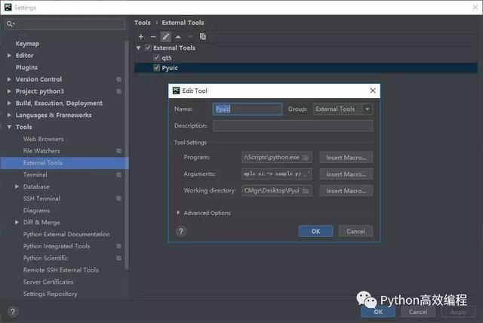Click project-level icon beside Terminal
The height and width of the screenshot is (323, 483).
click(118, 174)
